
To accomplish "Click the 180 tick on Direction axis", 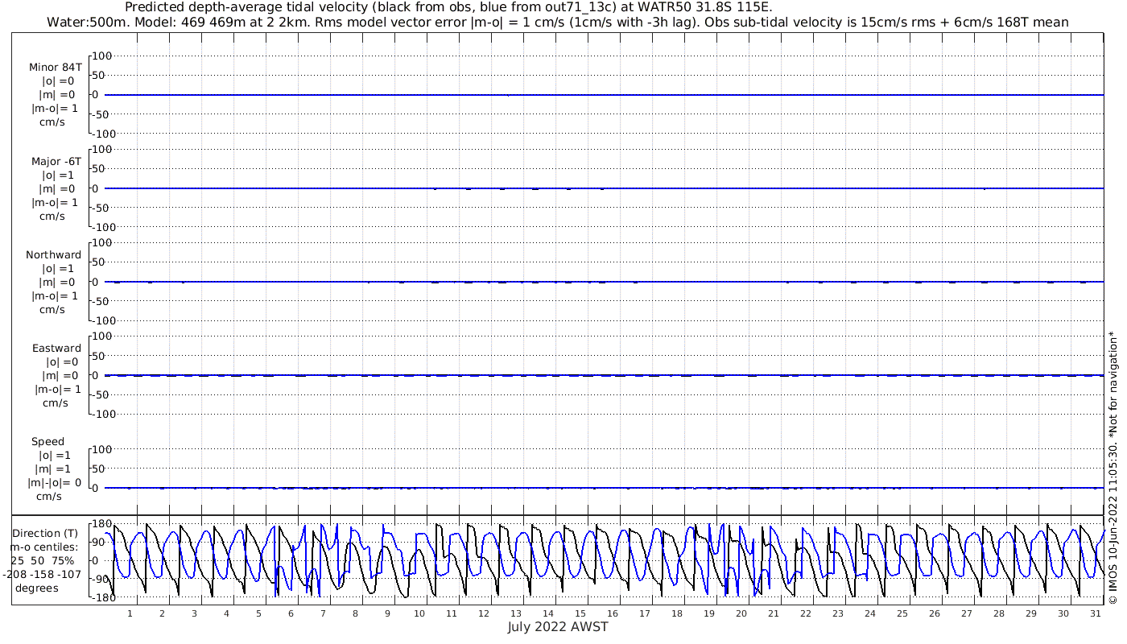I will (101, 524).
